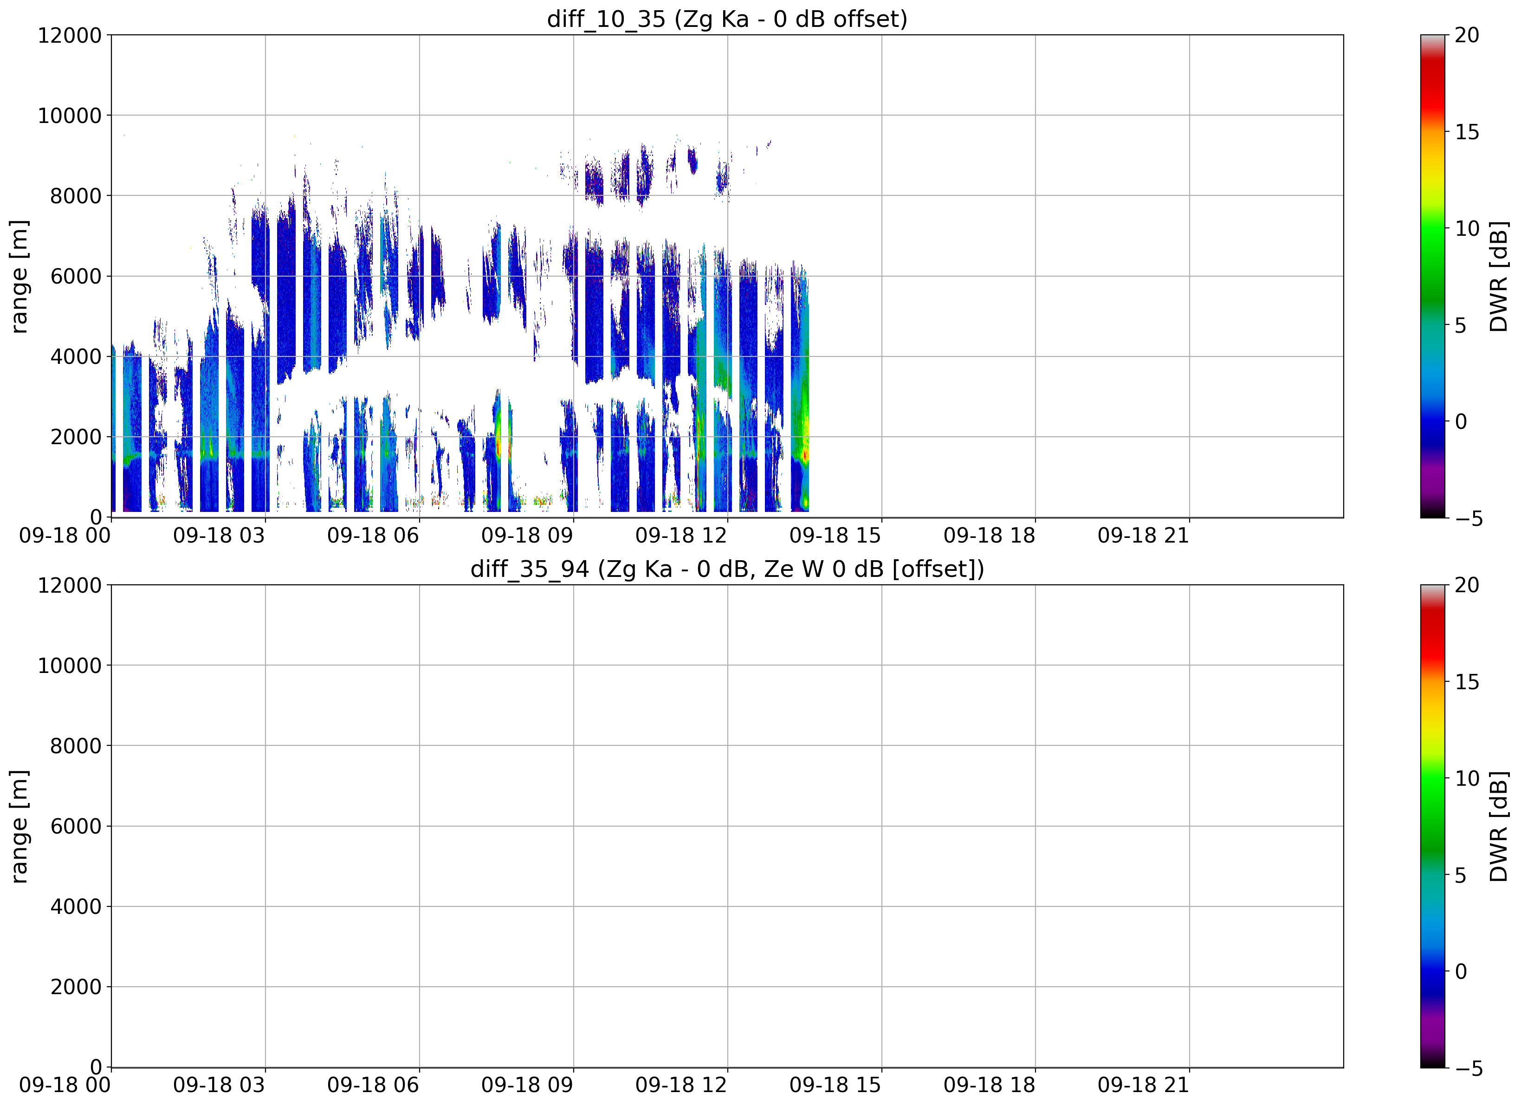
Task: Click the bottom plot's 12000 y-axis tick
Action: pyautogui.click(x=70, y=585)
